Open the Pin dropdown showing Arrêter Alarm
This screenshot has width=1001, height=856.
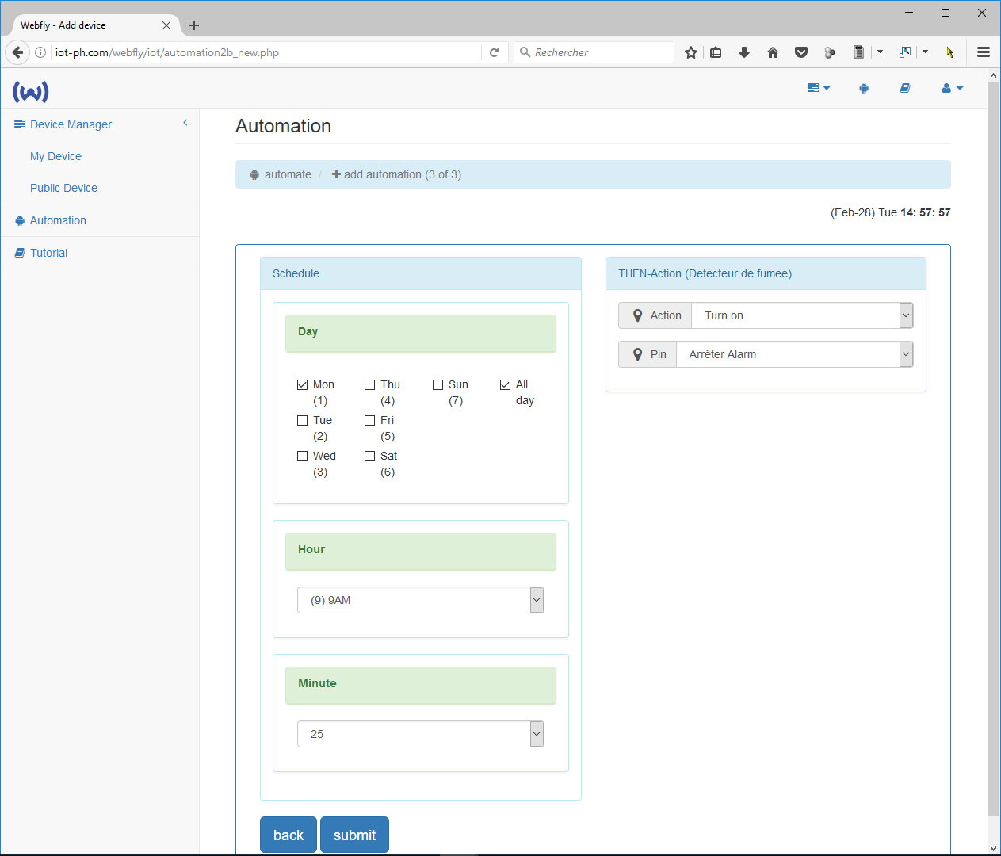coord(794,354)
